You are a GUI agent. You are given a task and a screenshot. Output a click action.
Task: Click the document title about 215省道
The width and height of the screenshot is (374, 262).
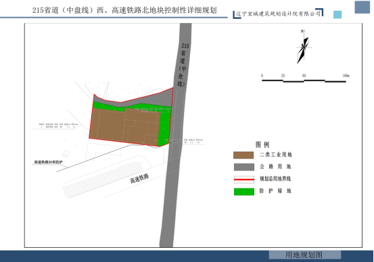pyautogui.click(x=124, y=10)
